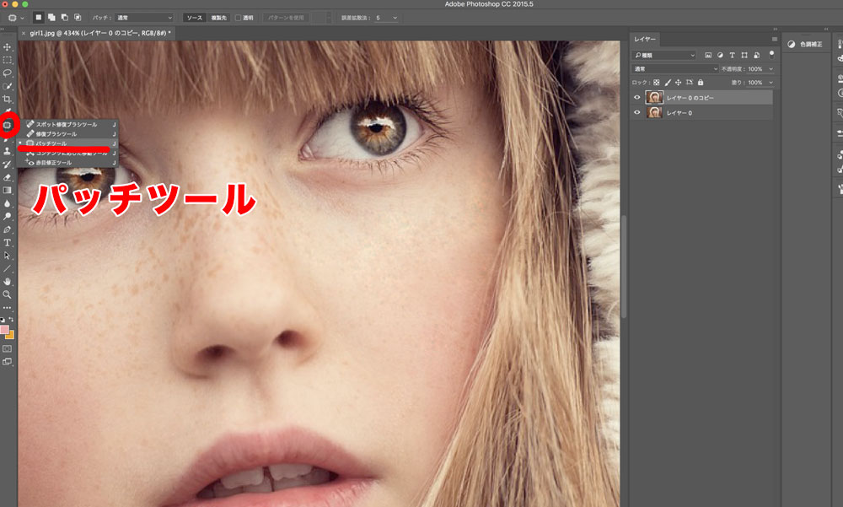
Task: Switch to the レイヤー panel tab
Action: pos(645,40)
